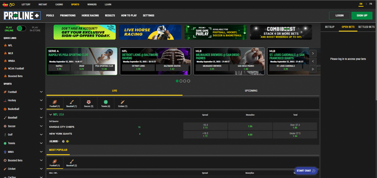Click the NCAA Football flame icon

click(5, 69)
